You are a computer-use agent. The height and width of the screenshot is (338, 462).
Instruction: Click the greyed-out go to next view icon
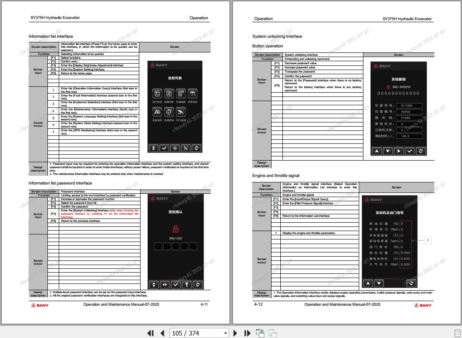coord(273,333)
